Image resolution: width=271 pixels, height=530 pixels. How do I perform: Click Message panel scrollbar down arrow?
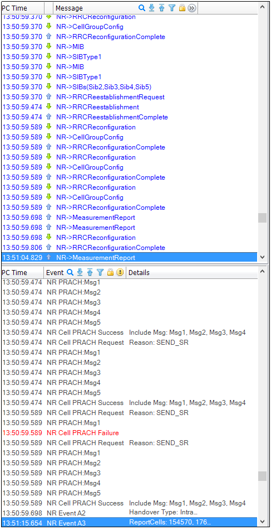pos(262,257)
